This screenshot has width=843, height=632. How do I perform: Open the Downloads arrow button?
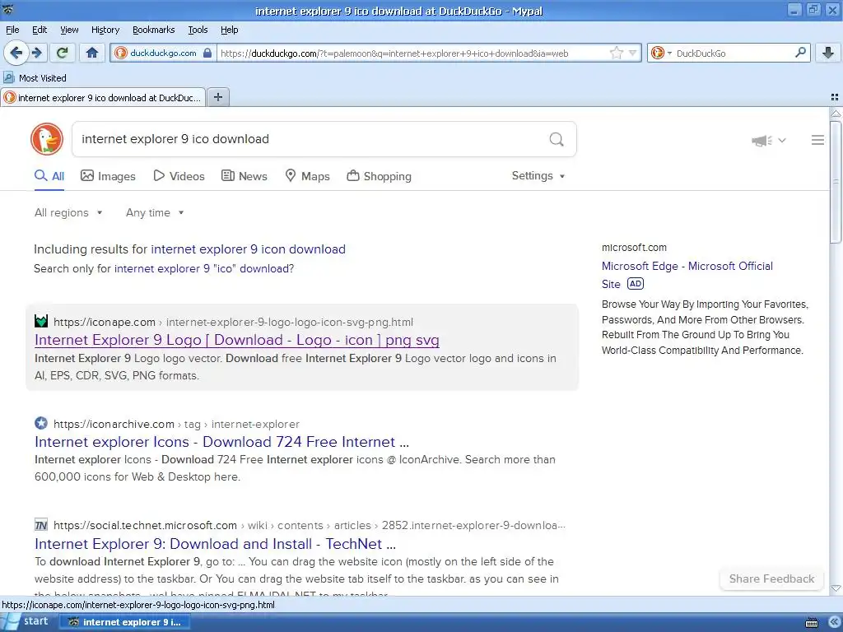(828, 53)
